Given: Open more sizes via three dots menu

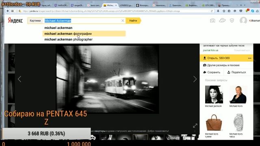Looking at the screenshot, I should tap(249, 58).
